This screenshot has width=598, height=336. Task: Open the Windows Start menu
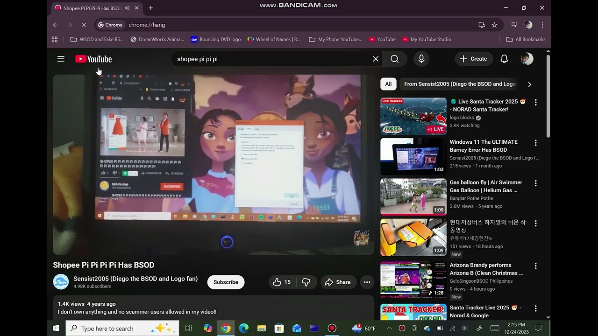56,328
